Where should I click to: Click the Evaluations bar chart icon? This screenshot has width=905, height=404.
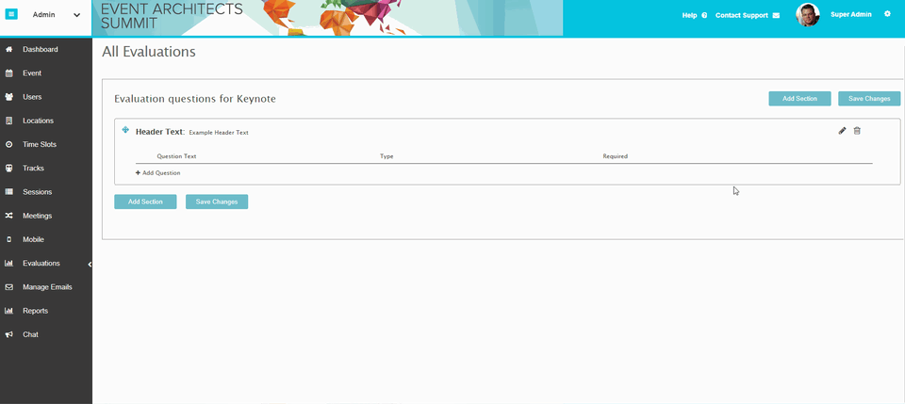(x=8, y=264)
